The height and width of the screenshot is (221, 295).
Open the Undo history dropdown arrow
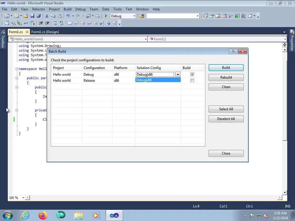pos(73,16)
